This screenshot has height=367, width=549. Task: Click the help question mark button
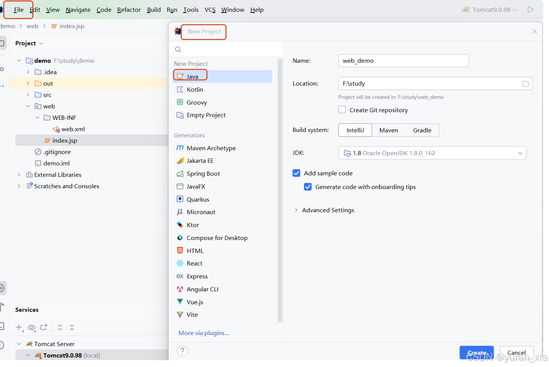pyautogui.click(x=182, y=351)
